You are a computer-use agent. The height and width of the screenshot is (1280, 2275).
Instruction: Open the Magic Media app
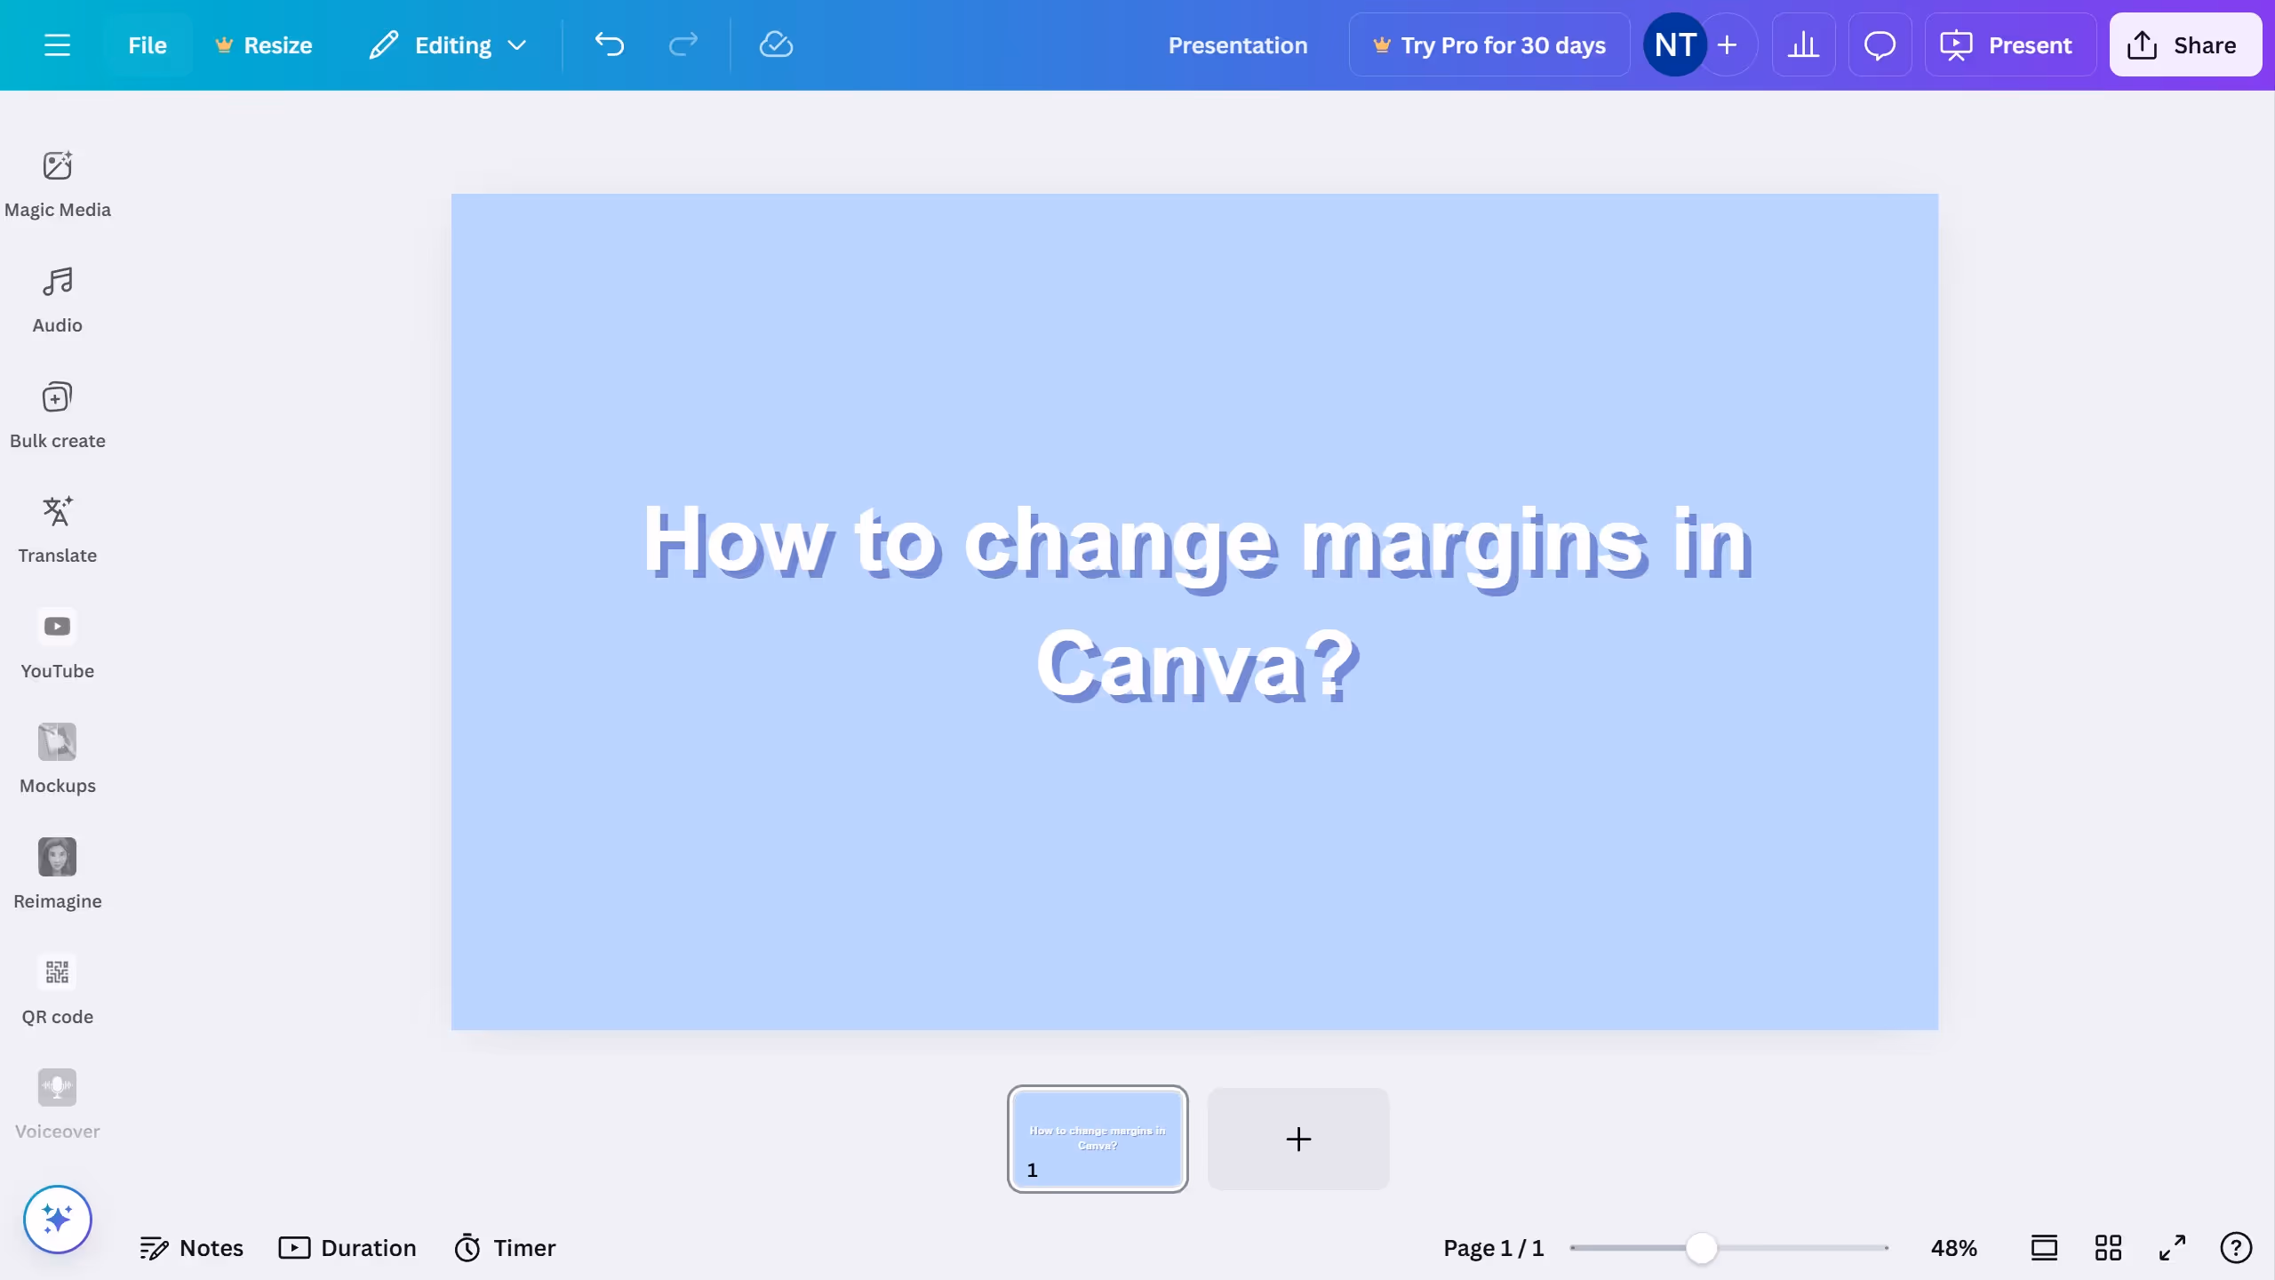click(58, 184)
